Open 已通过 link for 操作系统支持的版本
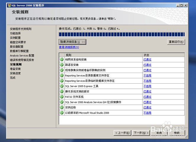Viewport: 196px width, 142px height. (x=147, y=92)
